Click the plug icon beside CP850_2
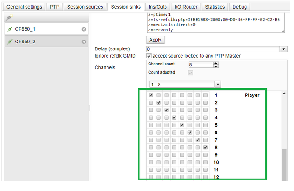 [10, 42]
